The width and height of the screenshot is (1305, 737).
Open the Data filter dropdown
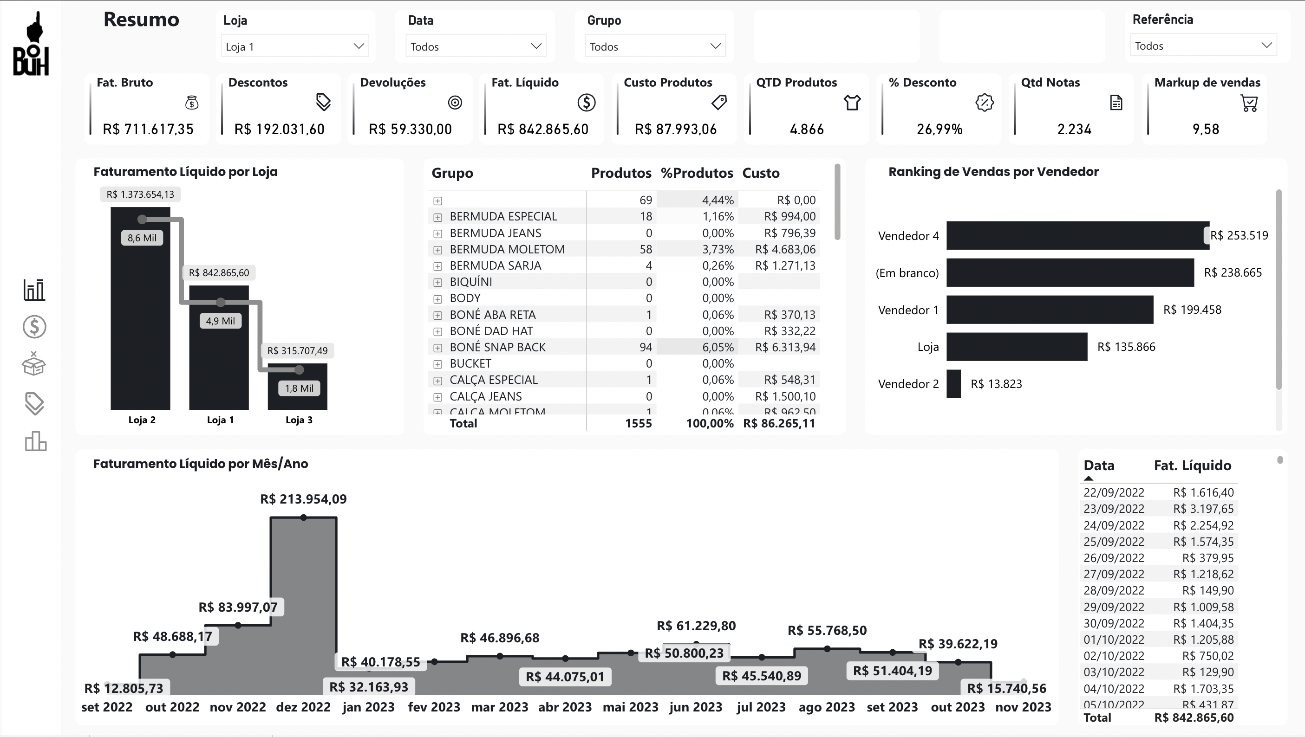[x=475, y=46]
